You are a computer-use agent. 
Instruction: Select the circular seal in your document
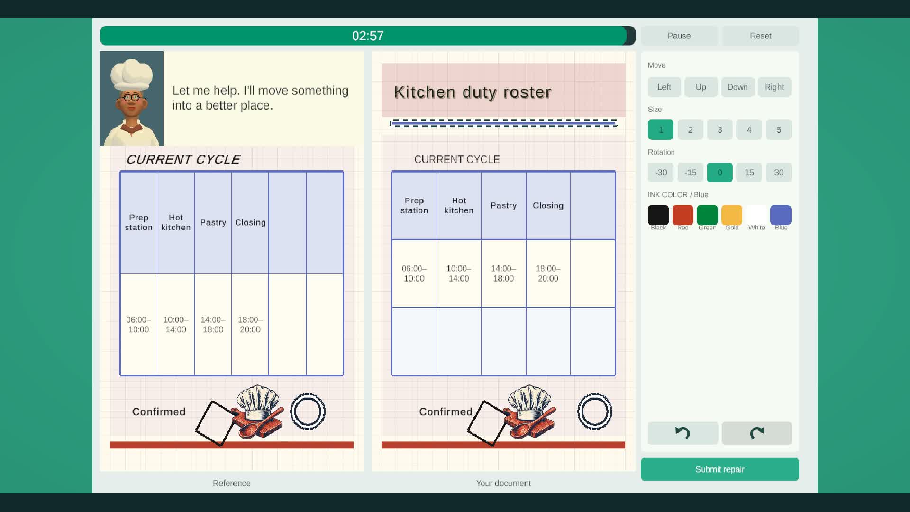tap(595, 411)
